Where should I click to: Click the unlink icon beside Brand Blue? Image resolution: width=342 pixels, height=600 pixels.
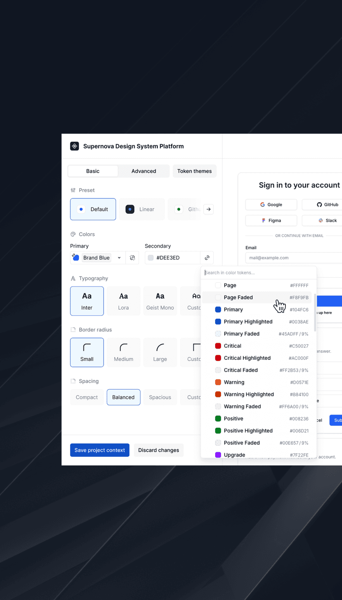pyautogui.click(x=132, y=258)
